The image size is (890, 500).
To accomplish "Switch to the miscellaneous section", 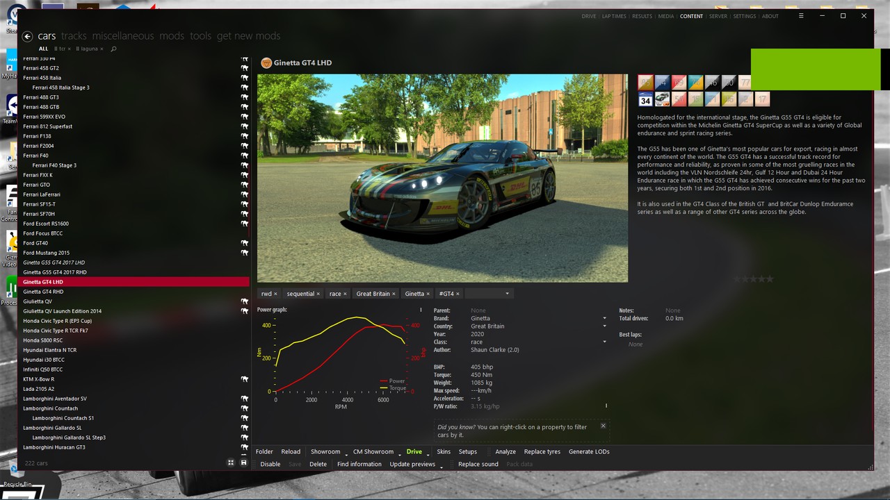I will click(x=123, y=36).
